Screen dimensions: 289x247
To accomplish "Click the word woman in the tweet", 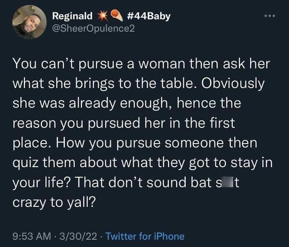I will coord(161,64).
